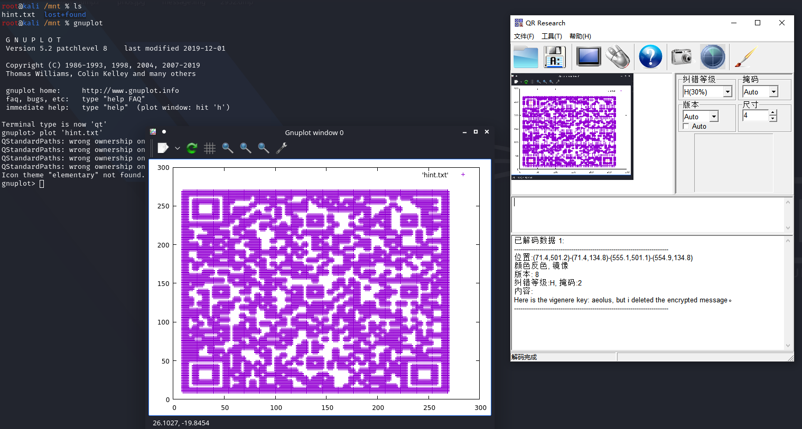
Task: Click the white dot pin button in Gnuplot title bar
Action: coord(164,132)
